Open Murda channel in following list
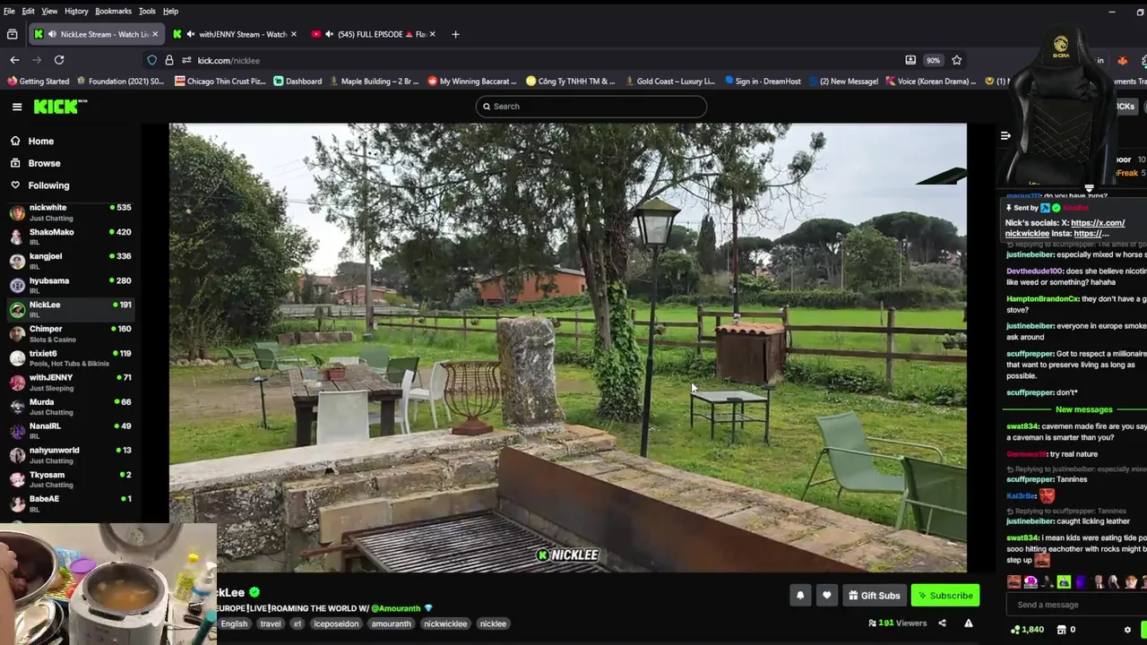The image size is (1147, 645). 70,406
